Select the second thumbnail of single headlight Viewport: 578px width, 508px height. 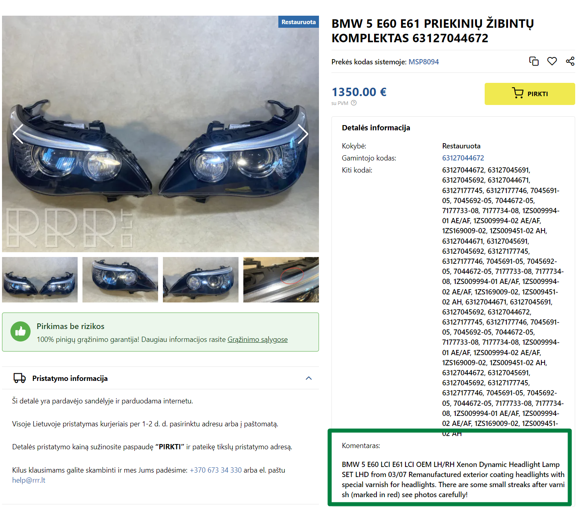click(x=120, y=280)
